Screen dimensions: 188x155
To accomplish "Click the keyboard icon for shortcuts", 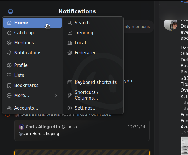I will tap(70, 82).
